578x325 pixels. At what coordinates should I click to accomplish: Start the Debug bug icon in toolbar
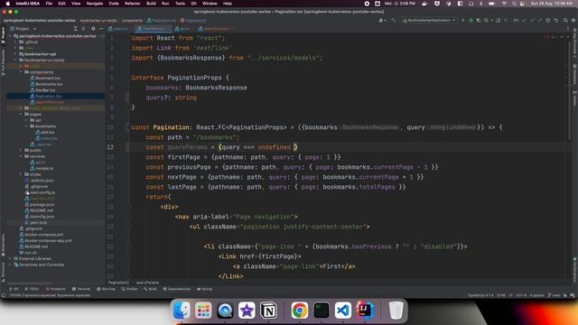pos(471,20)
